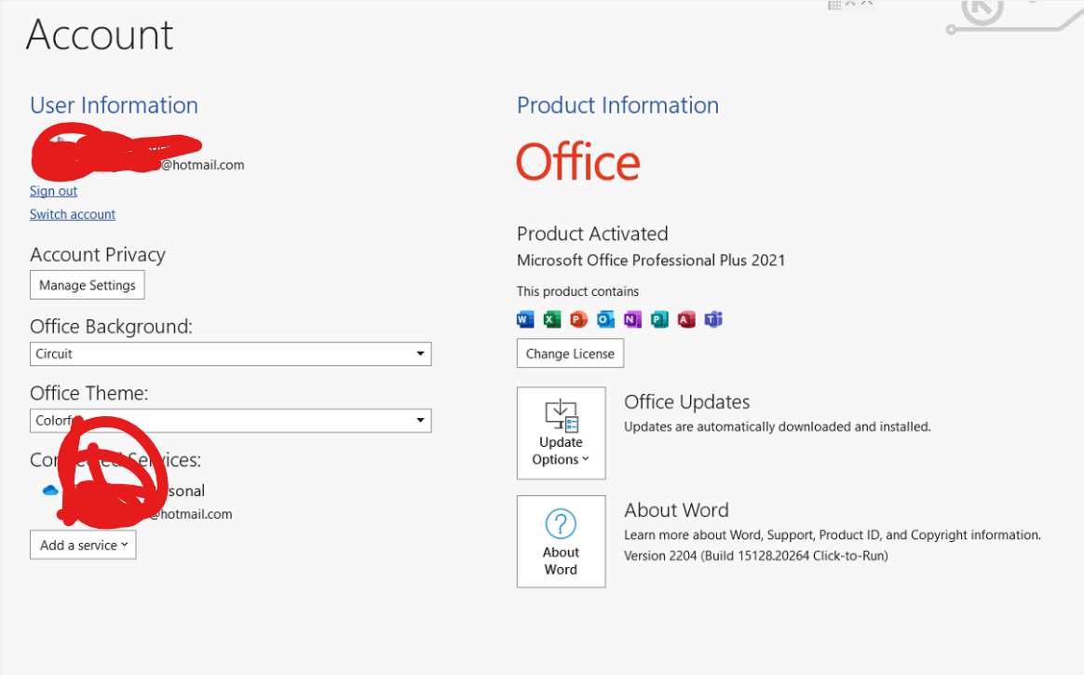Click the Version 2204 build text
This screenshot has height=675, width=1084.
[756, 556]
